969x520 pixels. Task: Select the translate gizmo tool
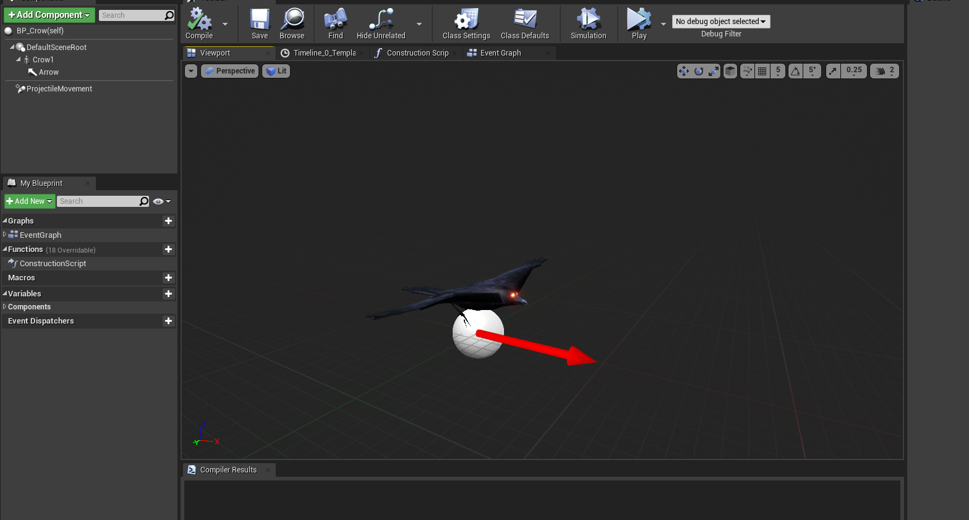pos(684,71)
